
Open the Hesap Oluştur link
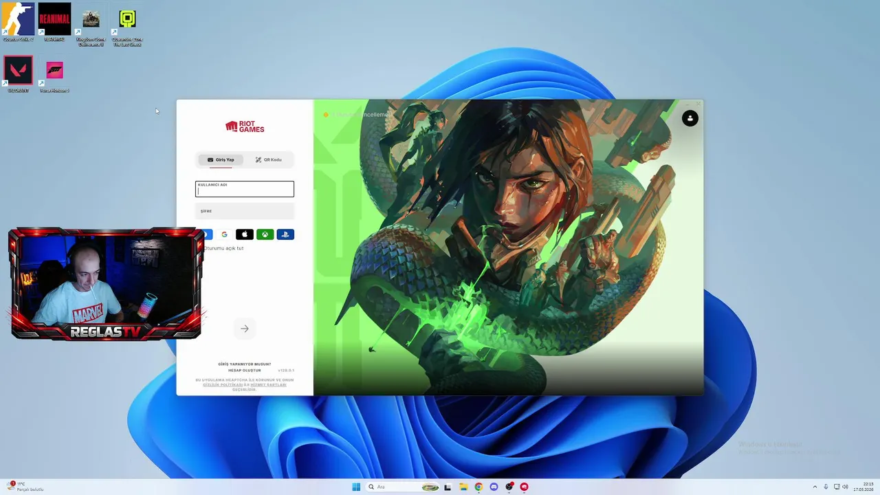click(x=245, y=370)
